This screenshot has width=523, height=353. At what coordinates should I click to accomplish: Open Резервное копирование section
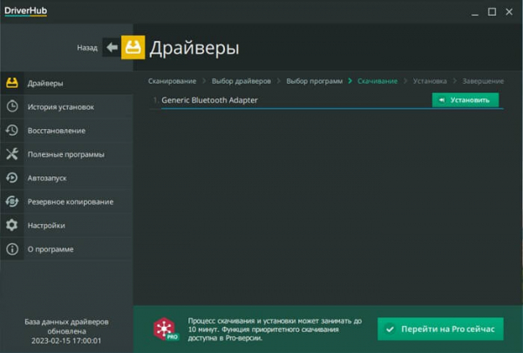pyautogui.click(x=67, y=201)
